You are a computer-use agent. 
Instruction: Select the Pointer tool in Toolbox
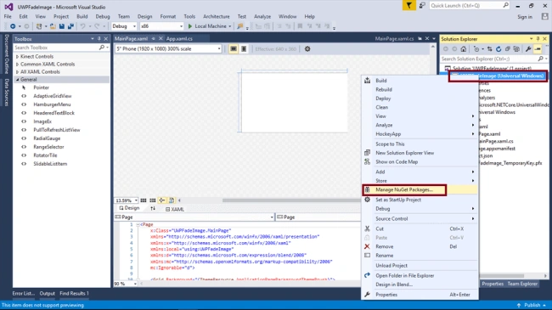[41, 87]
